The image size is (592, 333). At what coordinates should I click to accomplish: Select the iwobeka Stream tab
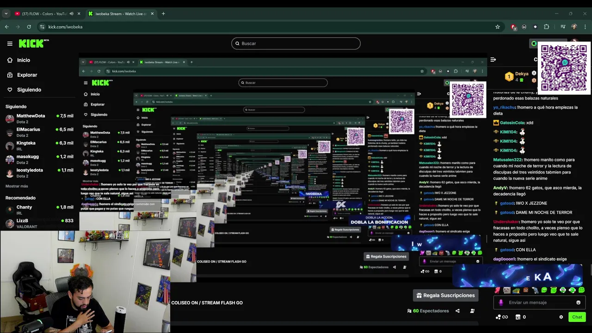121,14
